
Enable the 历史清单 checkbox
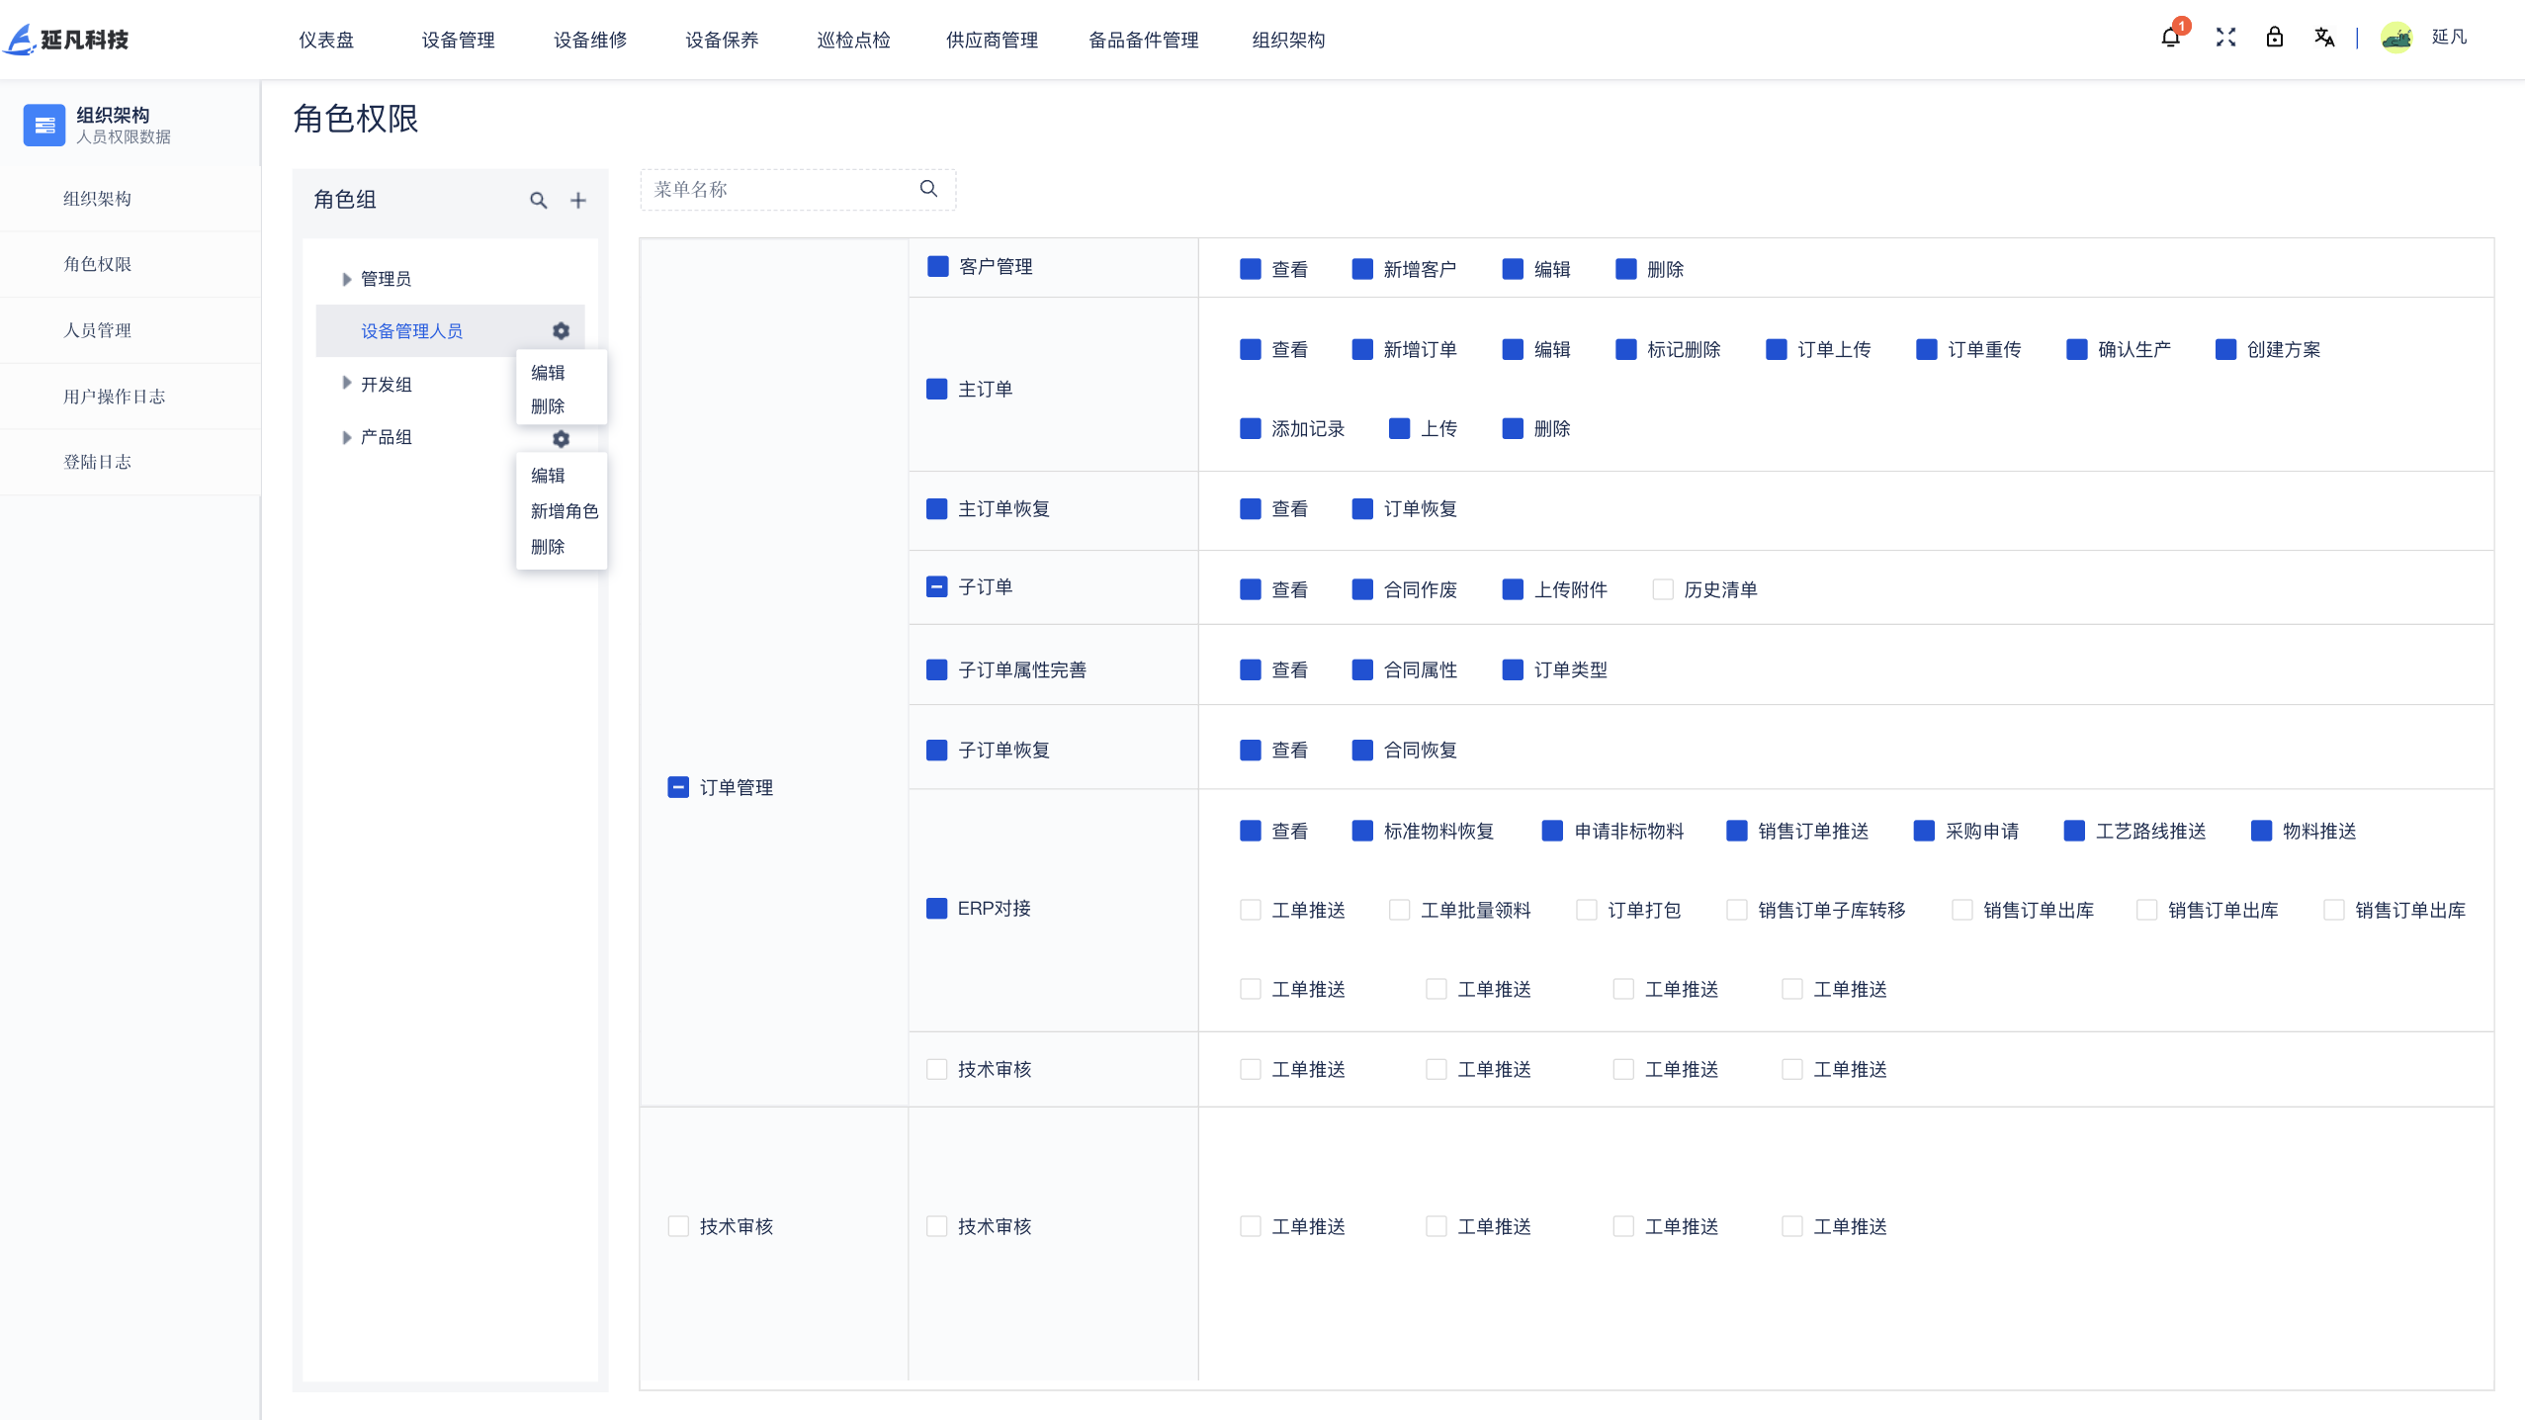pyautogui.click(x=1663, y=589)
